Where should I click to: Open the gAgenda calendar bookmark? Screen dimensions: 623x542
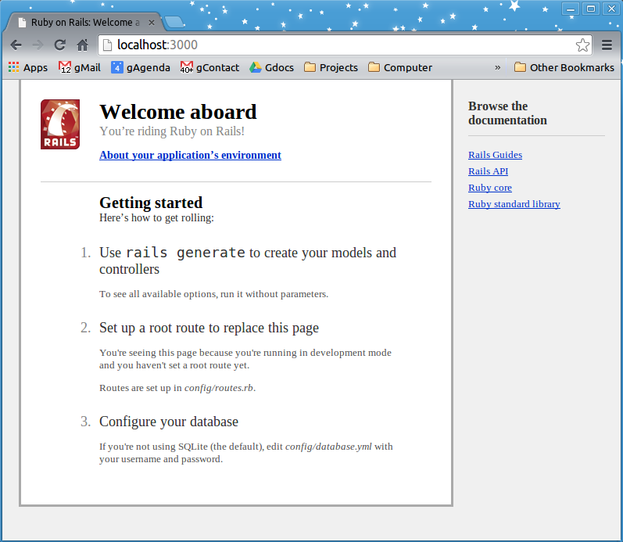(x=140, y=67)
